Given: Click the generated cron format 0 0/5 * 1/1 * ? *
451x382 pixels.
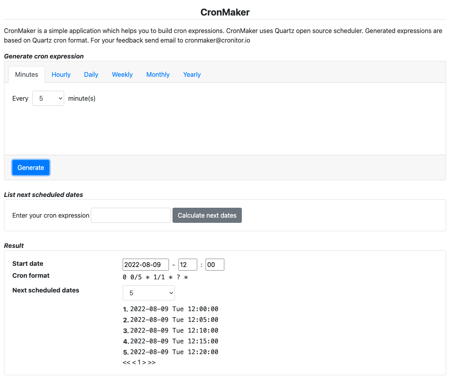Looking at the screenshot, I should click(x=155, y=277).
